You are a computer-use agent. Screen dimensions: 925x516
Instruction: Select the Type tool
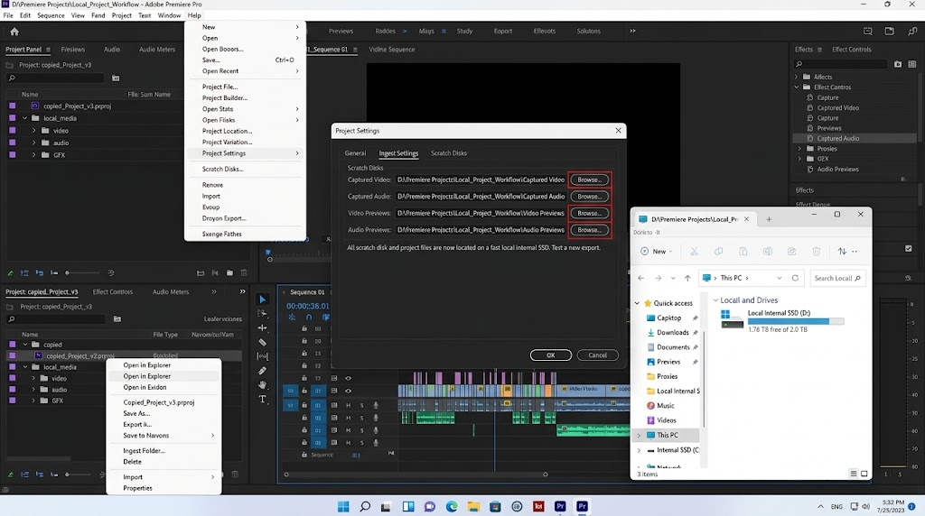[263, 400]
